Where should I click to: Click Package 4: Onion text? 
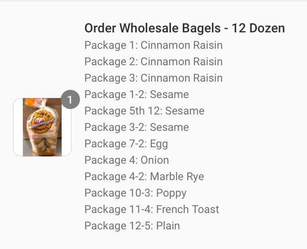127,160
